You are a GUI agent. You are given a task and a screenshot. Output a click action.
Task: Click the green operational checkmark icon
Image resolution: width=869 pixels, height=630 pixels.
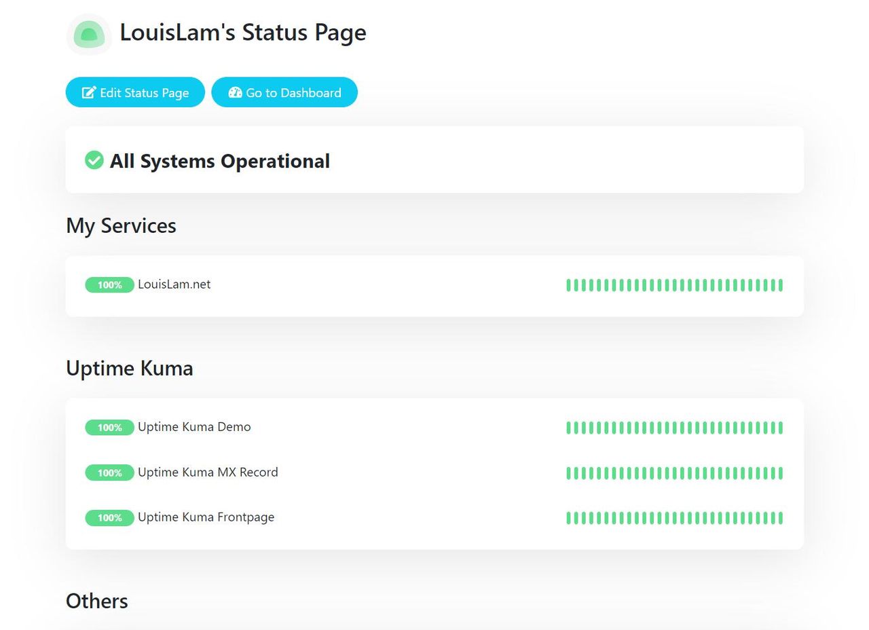coord(94,160)
